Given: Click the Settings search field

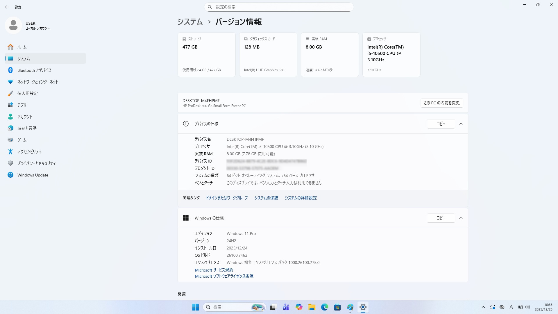Looking at the screenshot, I should click(x=279, y=7).
